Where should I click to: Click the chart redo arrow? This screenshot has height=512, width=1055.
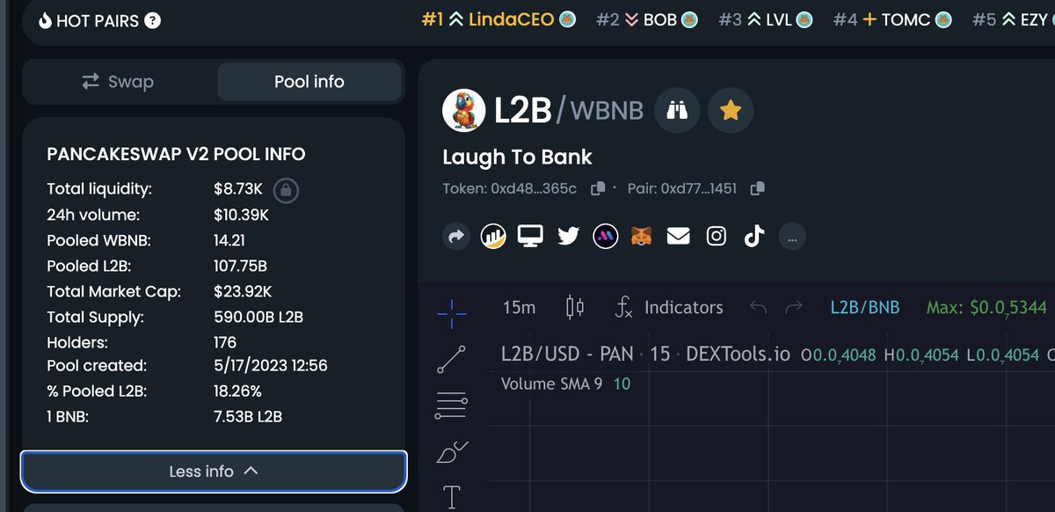tap(793, 307)
